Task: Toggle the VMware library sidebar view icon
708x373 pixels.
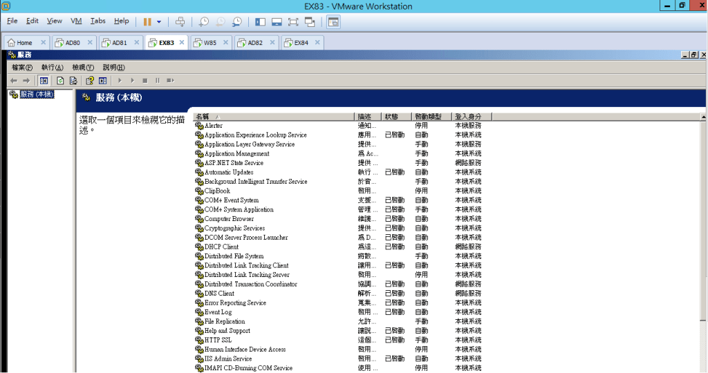Action: [x=260, y=22]
